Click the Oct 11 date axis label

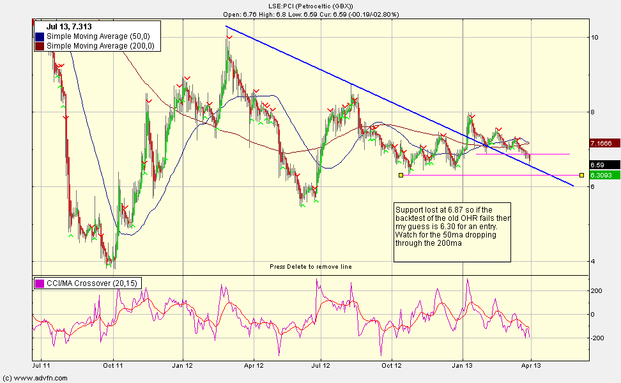(x=112, y=367)
